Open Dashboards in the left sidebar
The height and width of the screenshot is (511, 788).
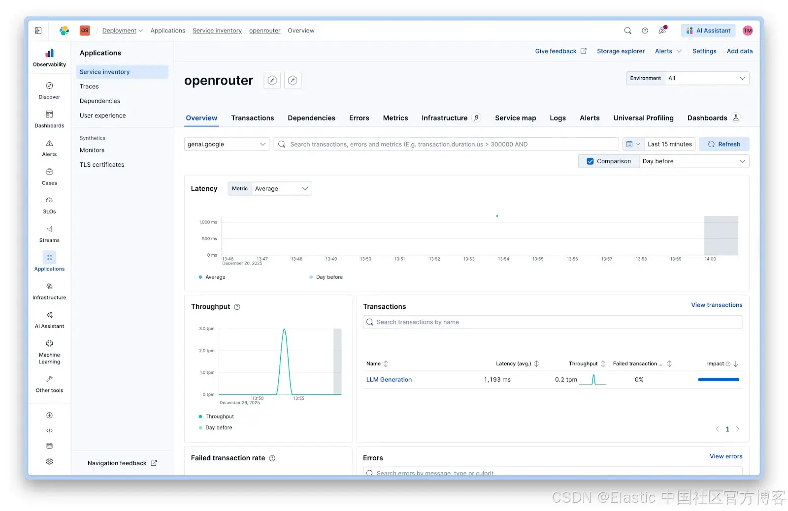click(49, 119)
